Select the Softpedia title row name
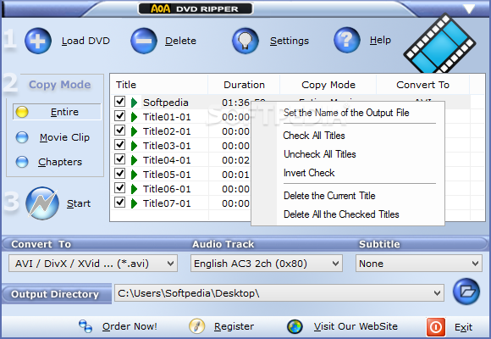This screenshot has width=491, height=339. 166,103
